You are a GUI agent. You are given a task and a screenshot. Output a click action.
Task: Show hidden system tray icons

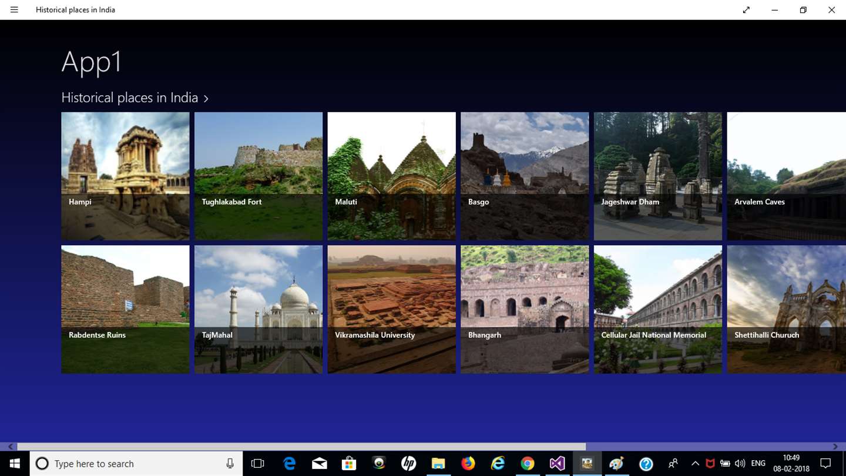pyautogui.click(x=695, y=464)
